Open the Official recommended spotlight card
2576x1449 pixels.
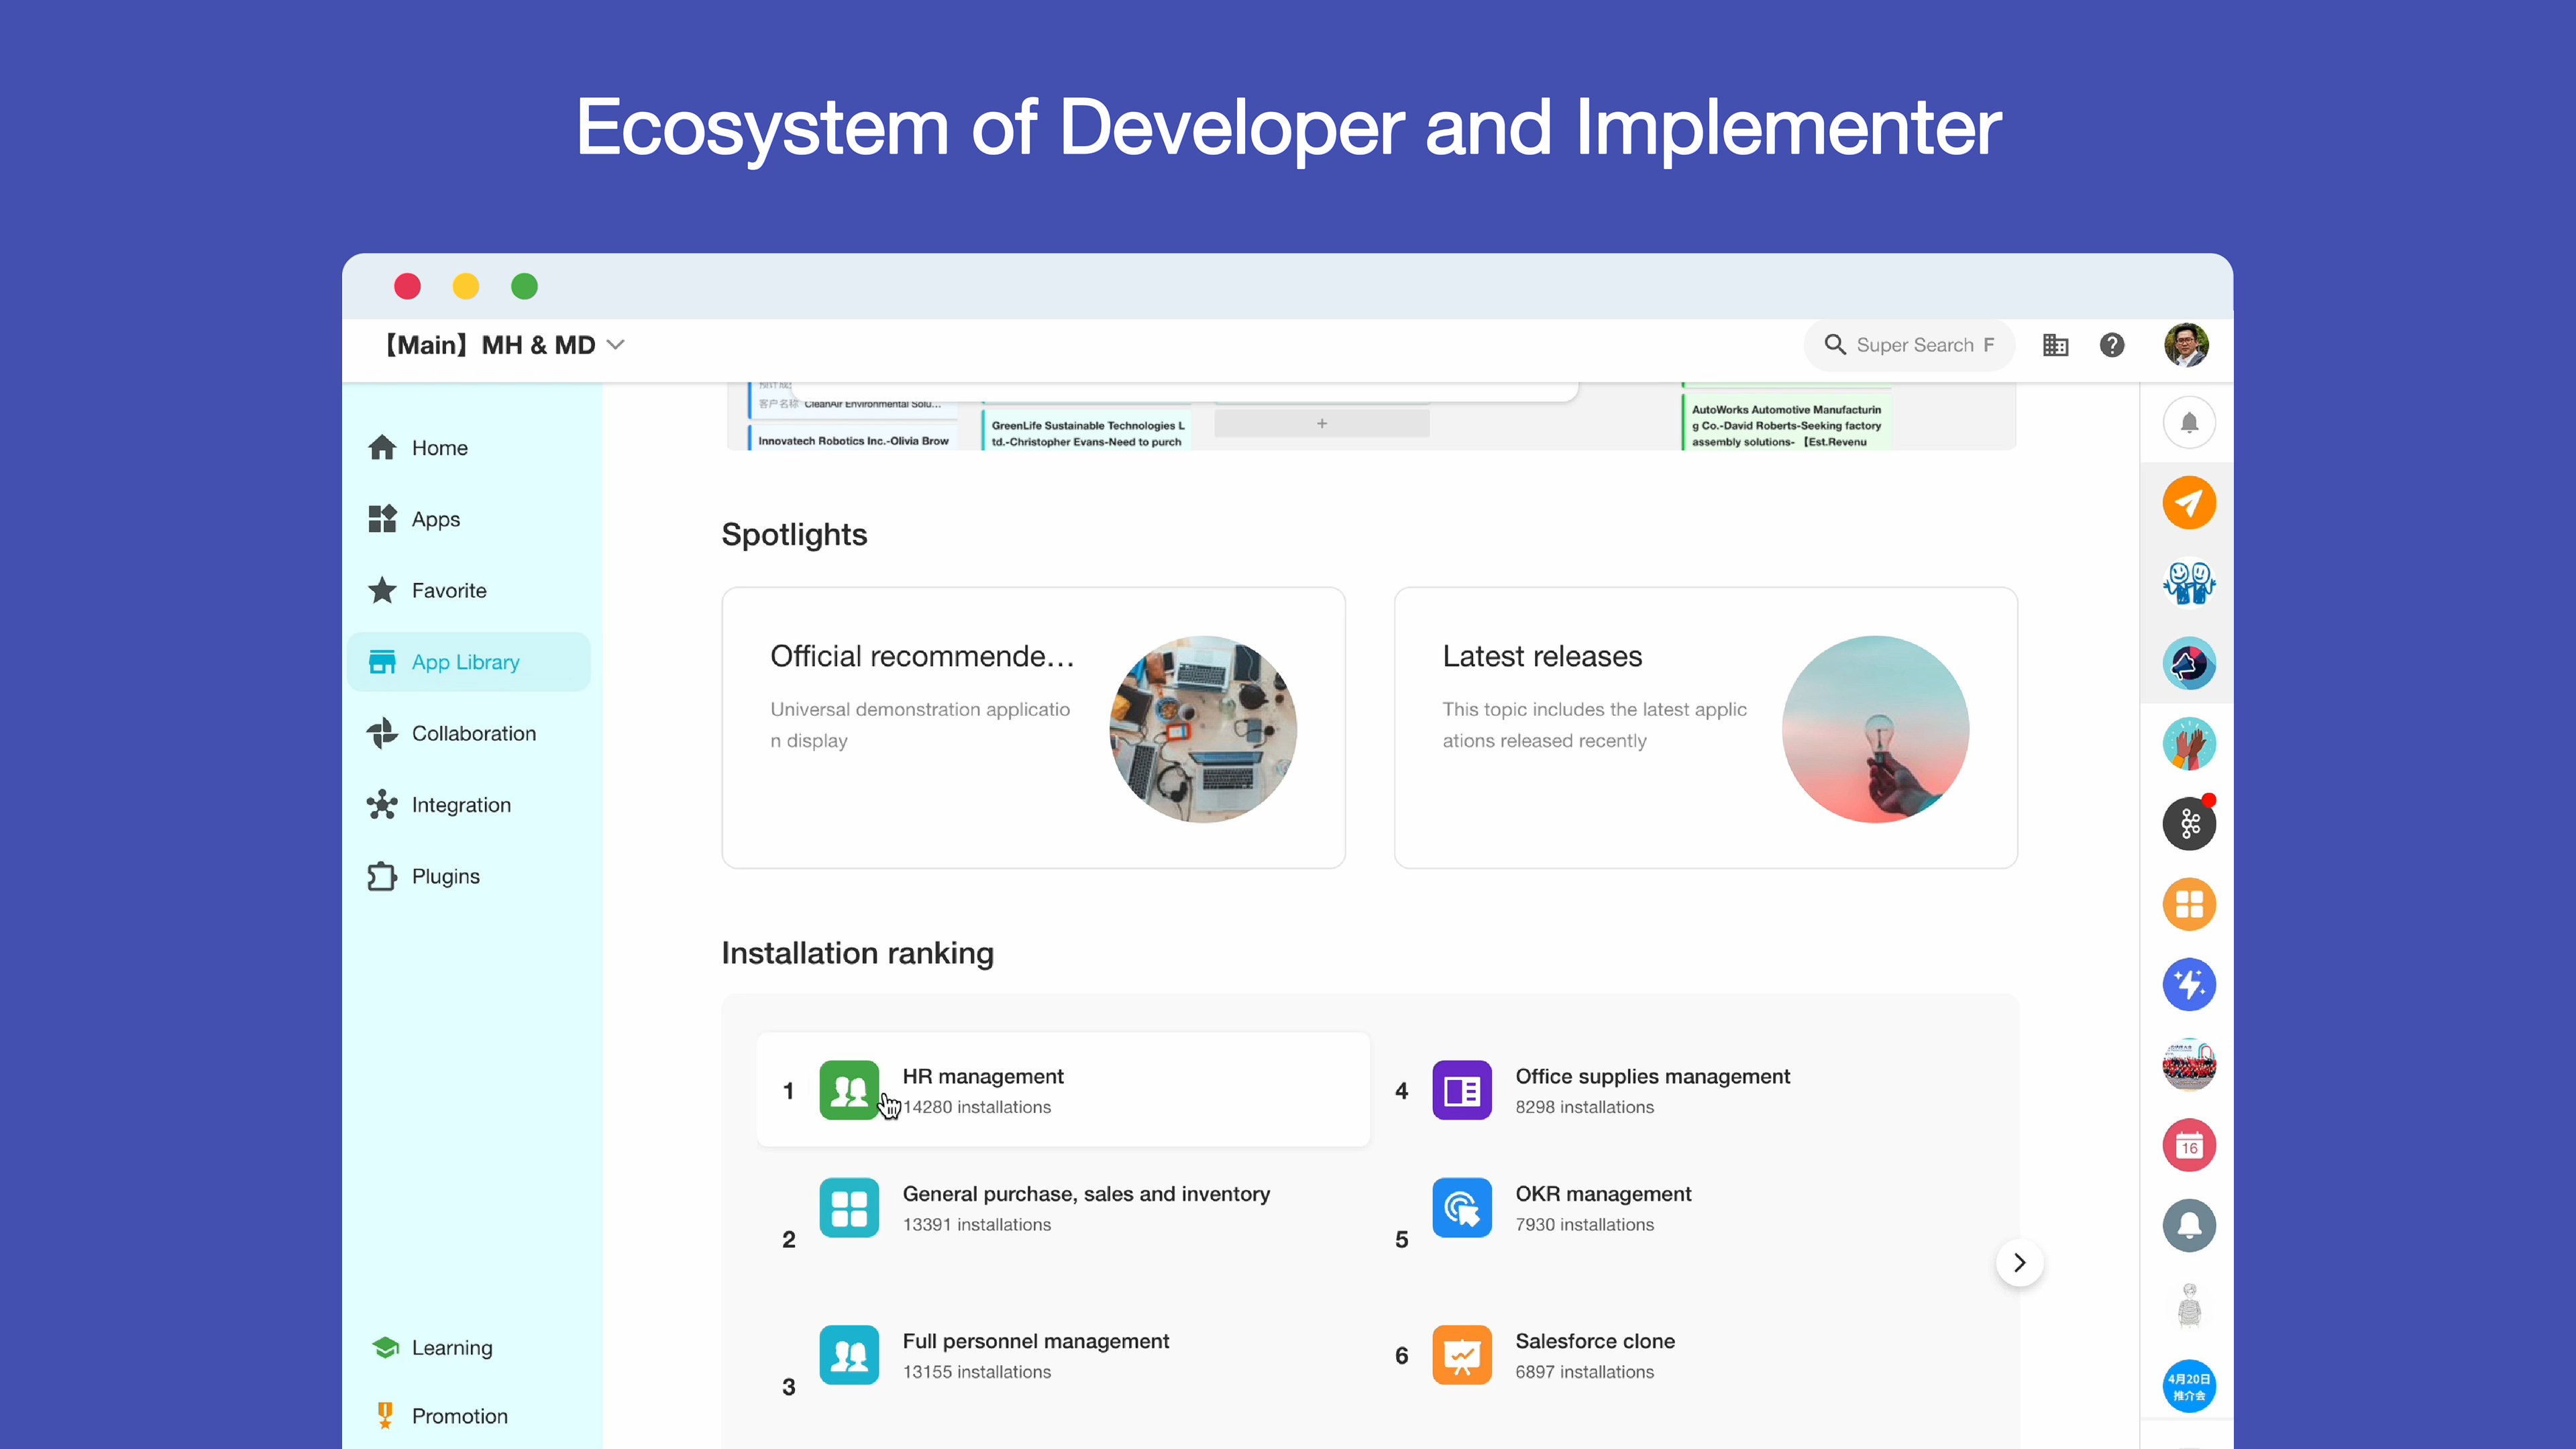(1033, 727)
